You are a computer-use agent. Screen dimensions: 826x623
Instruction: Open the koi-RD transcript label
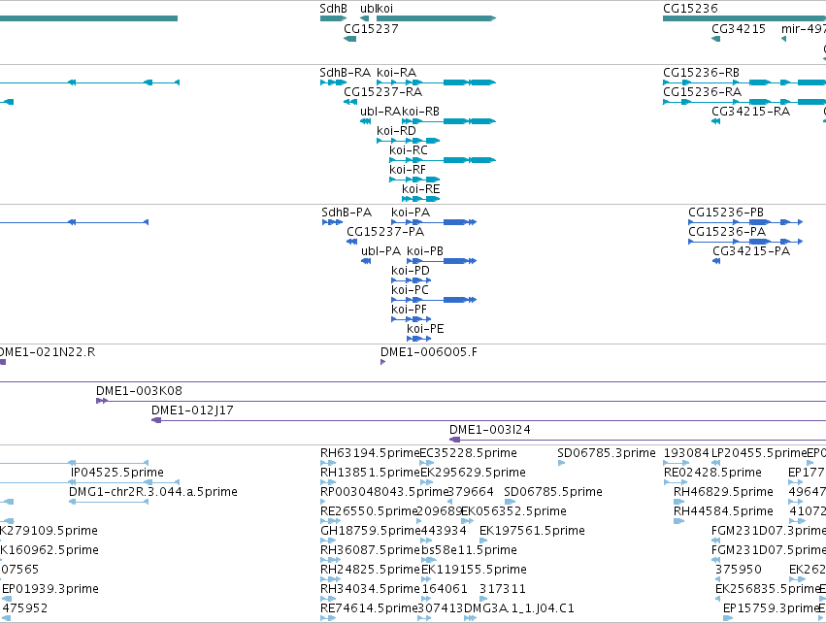point(396,131)
